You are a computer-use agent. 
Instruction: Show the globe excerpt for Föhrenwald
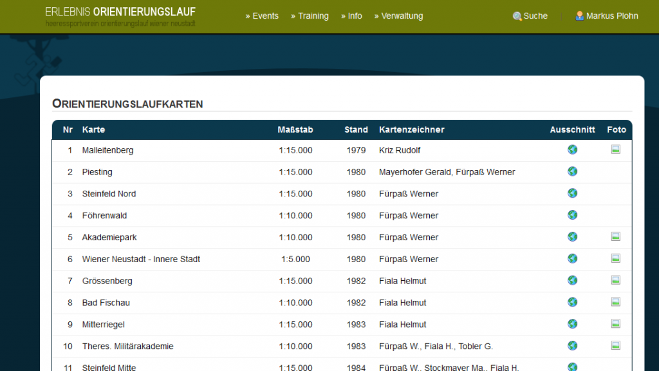pyautogui.click(x=572, y=215)
